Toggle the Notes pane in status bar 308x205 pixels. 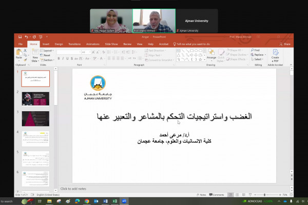tap(202, 195)
